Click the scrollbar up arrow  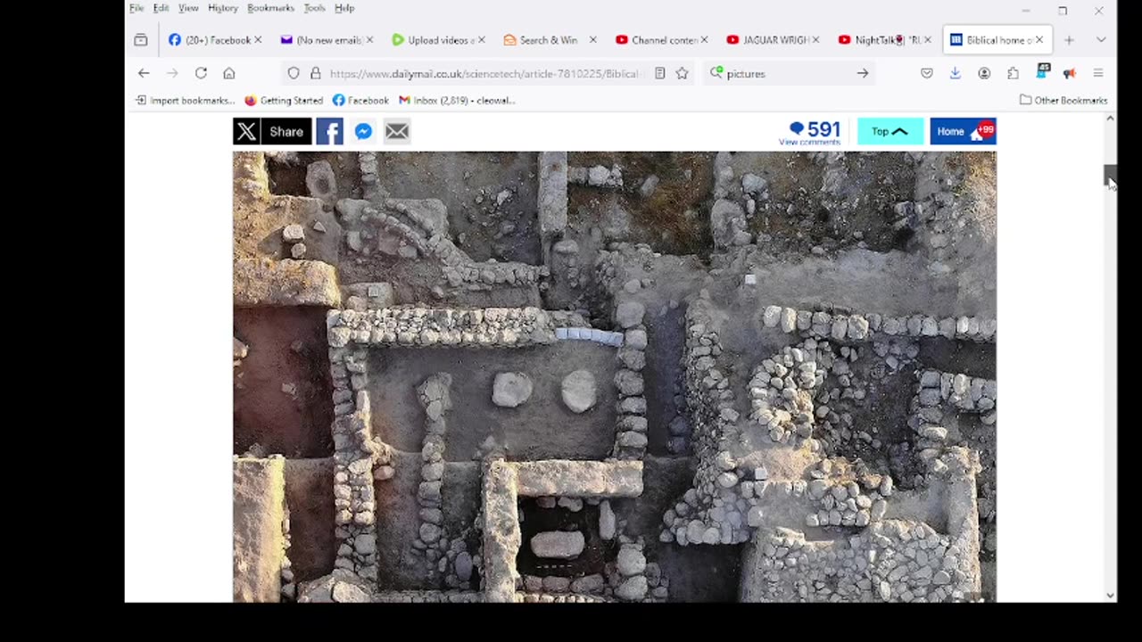[x=1110, y=119]
